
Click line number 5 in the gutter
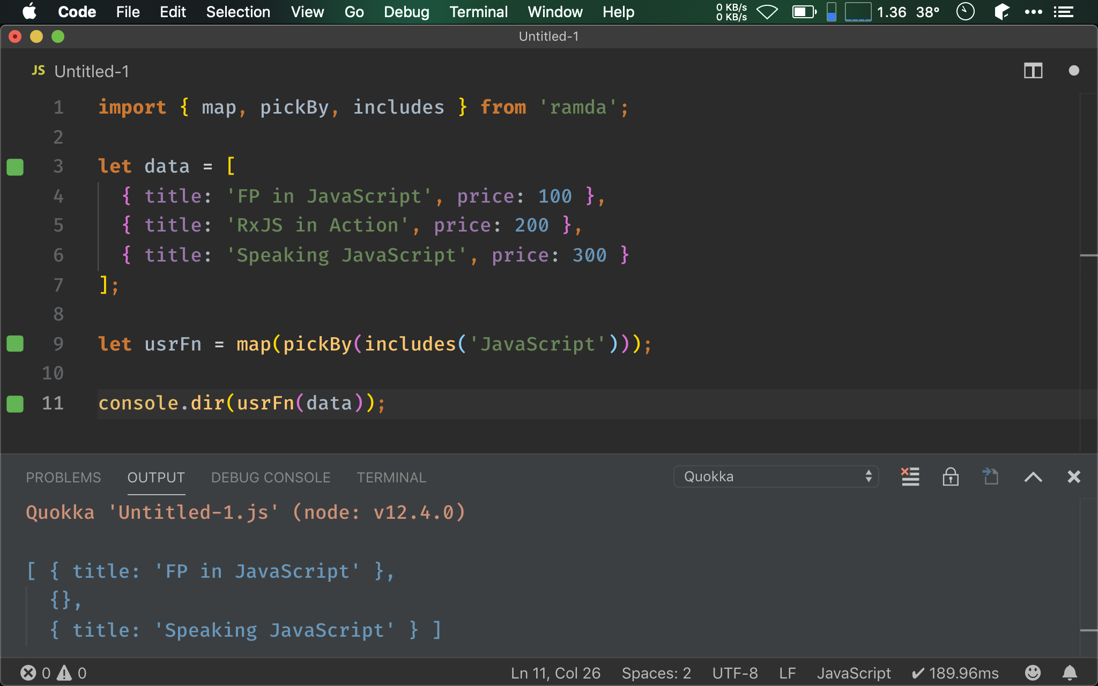coord(58,225)
